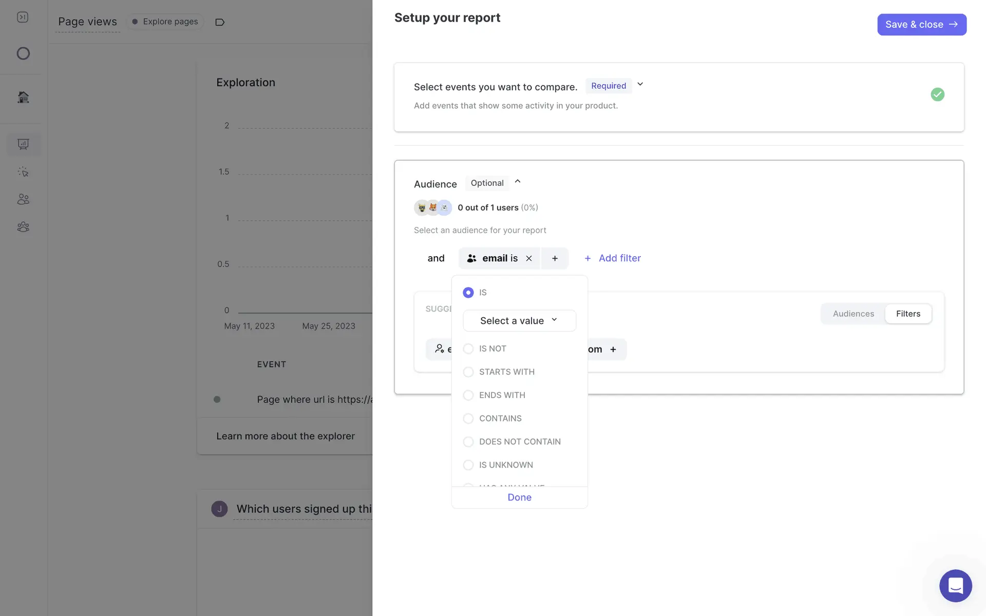This screenshot has height=616, width=986.
Task: Switch to the Filters tab
Action: point(908,314)
